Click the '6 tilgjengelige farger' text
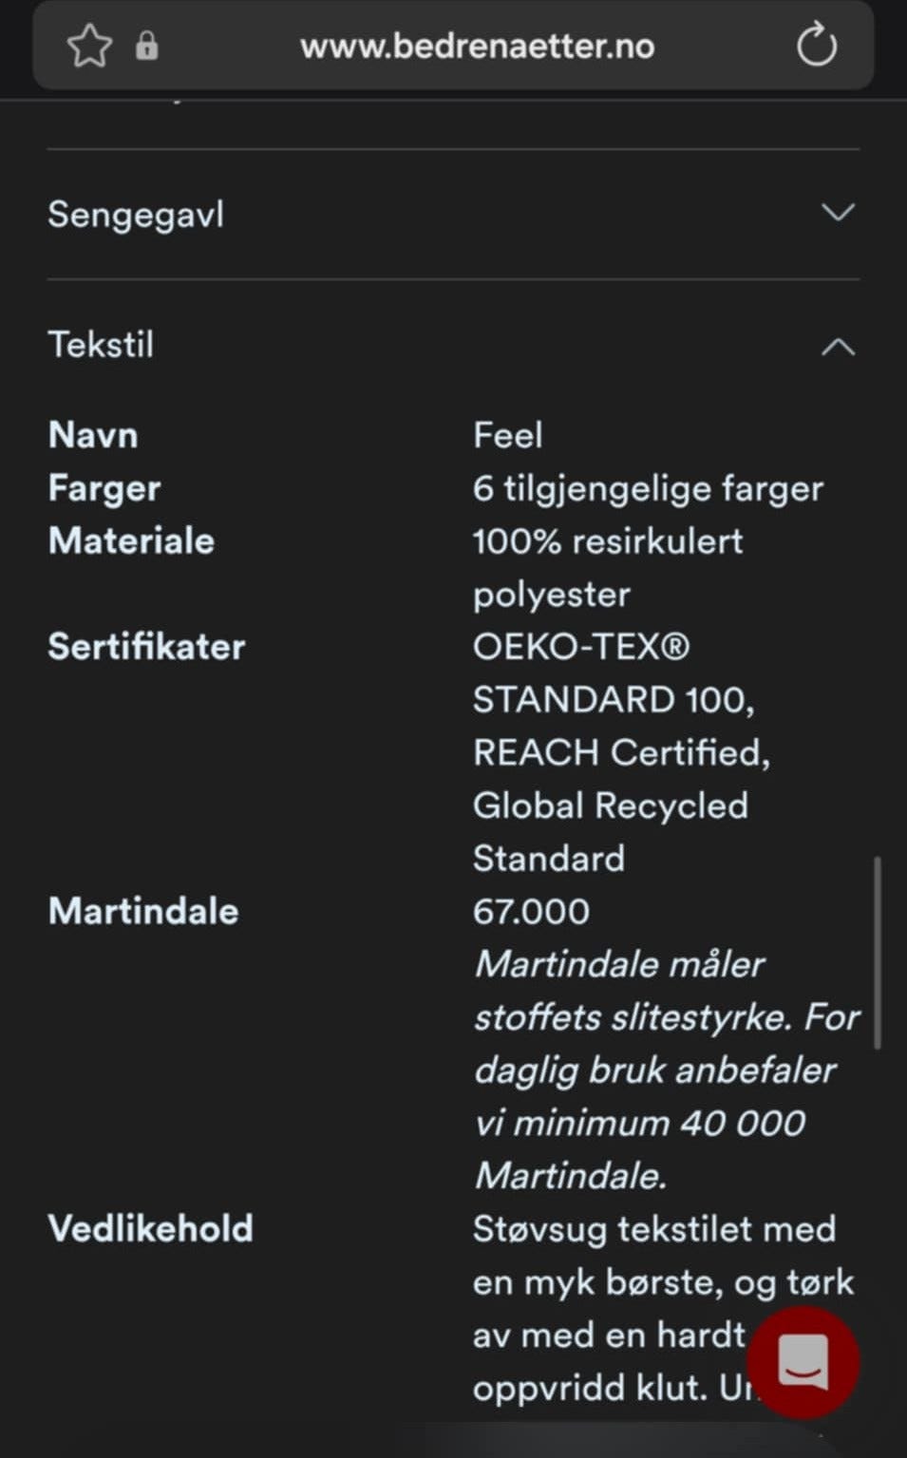The width and height of the screenshot is (907, 1458). pyautogui.click(x=648, y=488)
